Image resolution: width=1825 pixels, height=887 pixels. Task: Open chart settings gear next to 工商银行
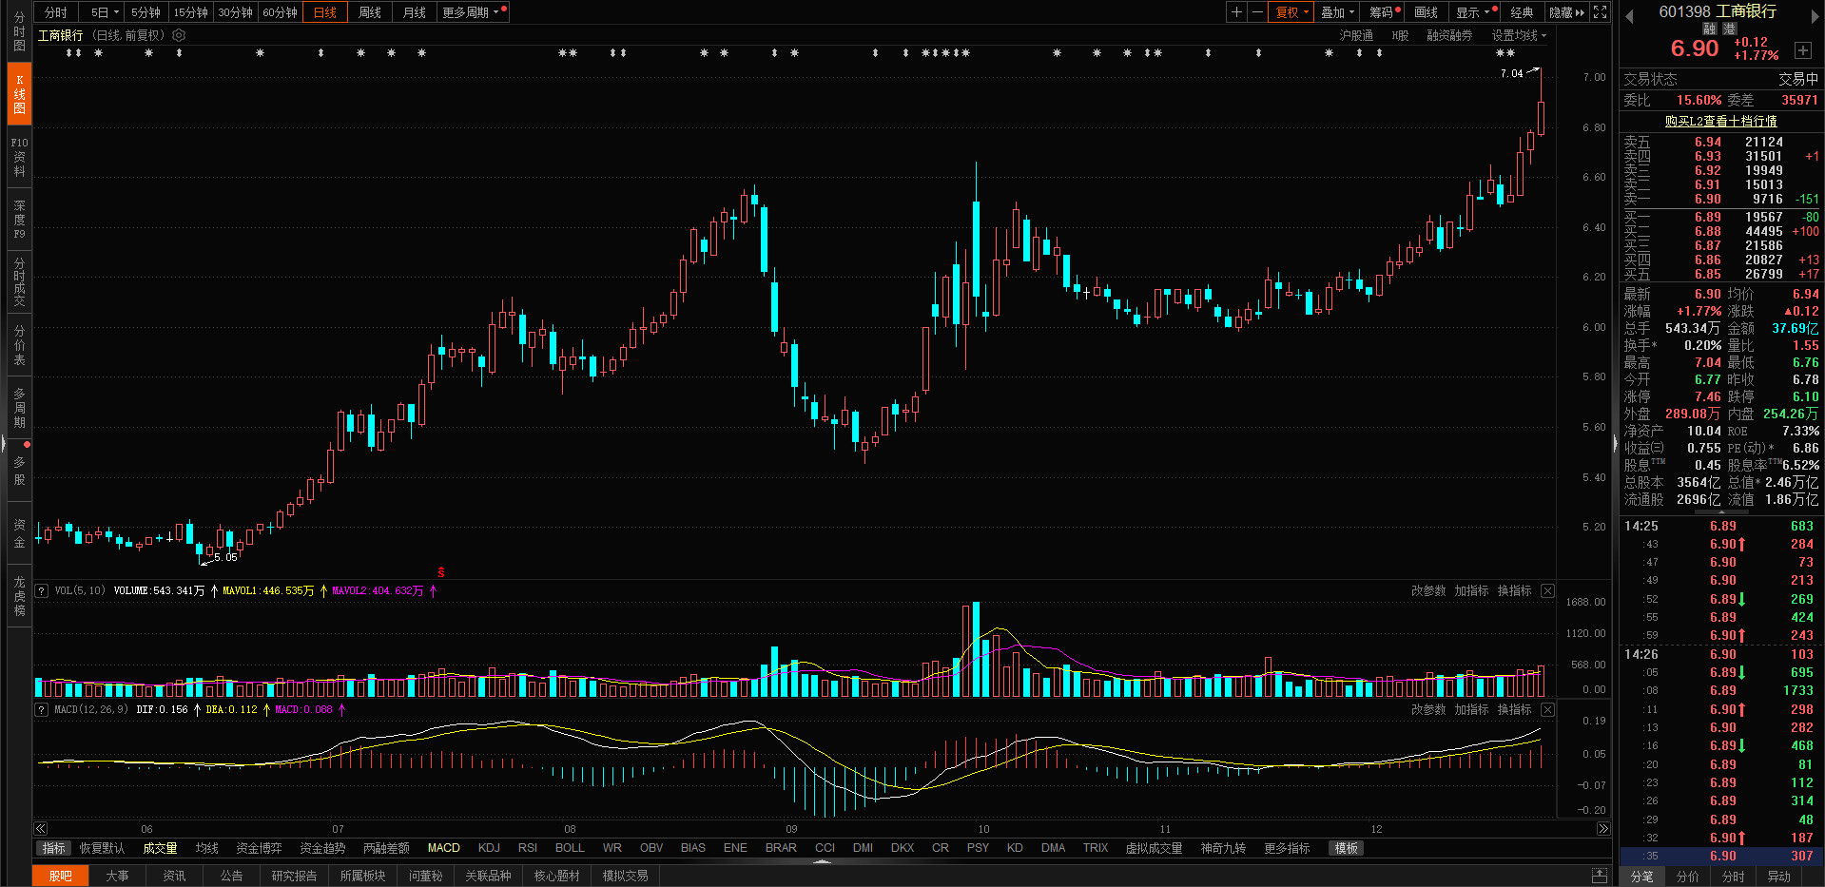coord(179,35)
